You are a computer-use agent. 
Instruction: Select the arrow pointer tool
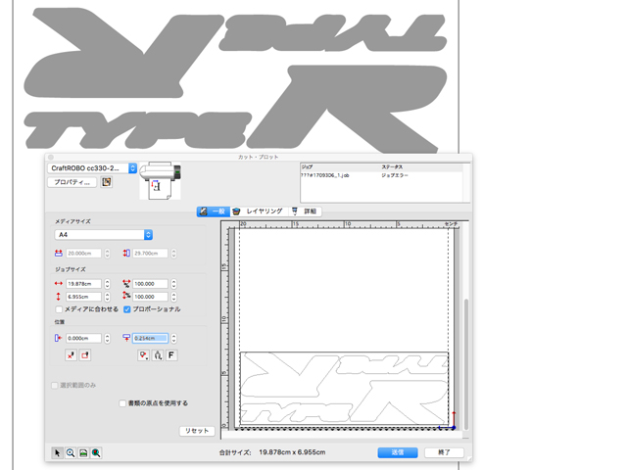(x=57, y=452)
